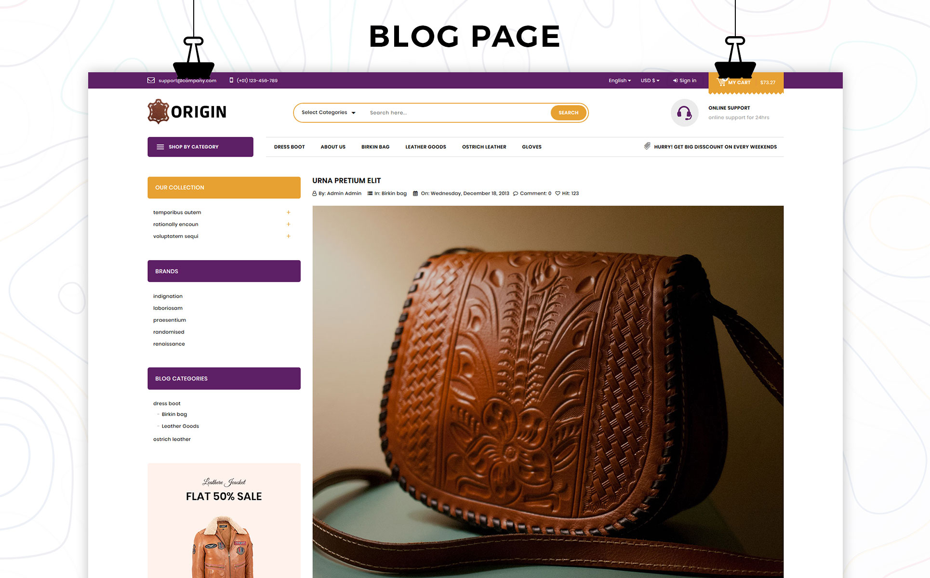Go to the Ostrich Leather menu item
This screenshot has width=930, height=578.
[484, 147]
